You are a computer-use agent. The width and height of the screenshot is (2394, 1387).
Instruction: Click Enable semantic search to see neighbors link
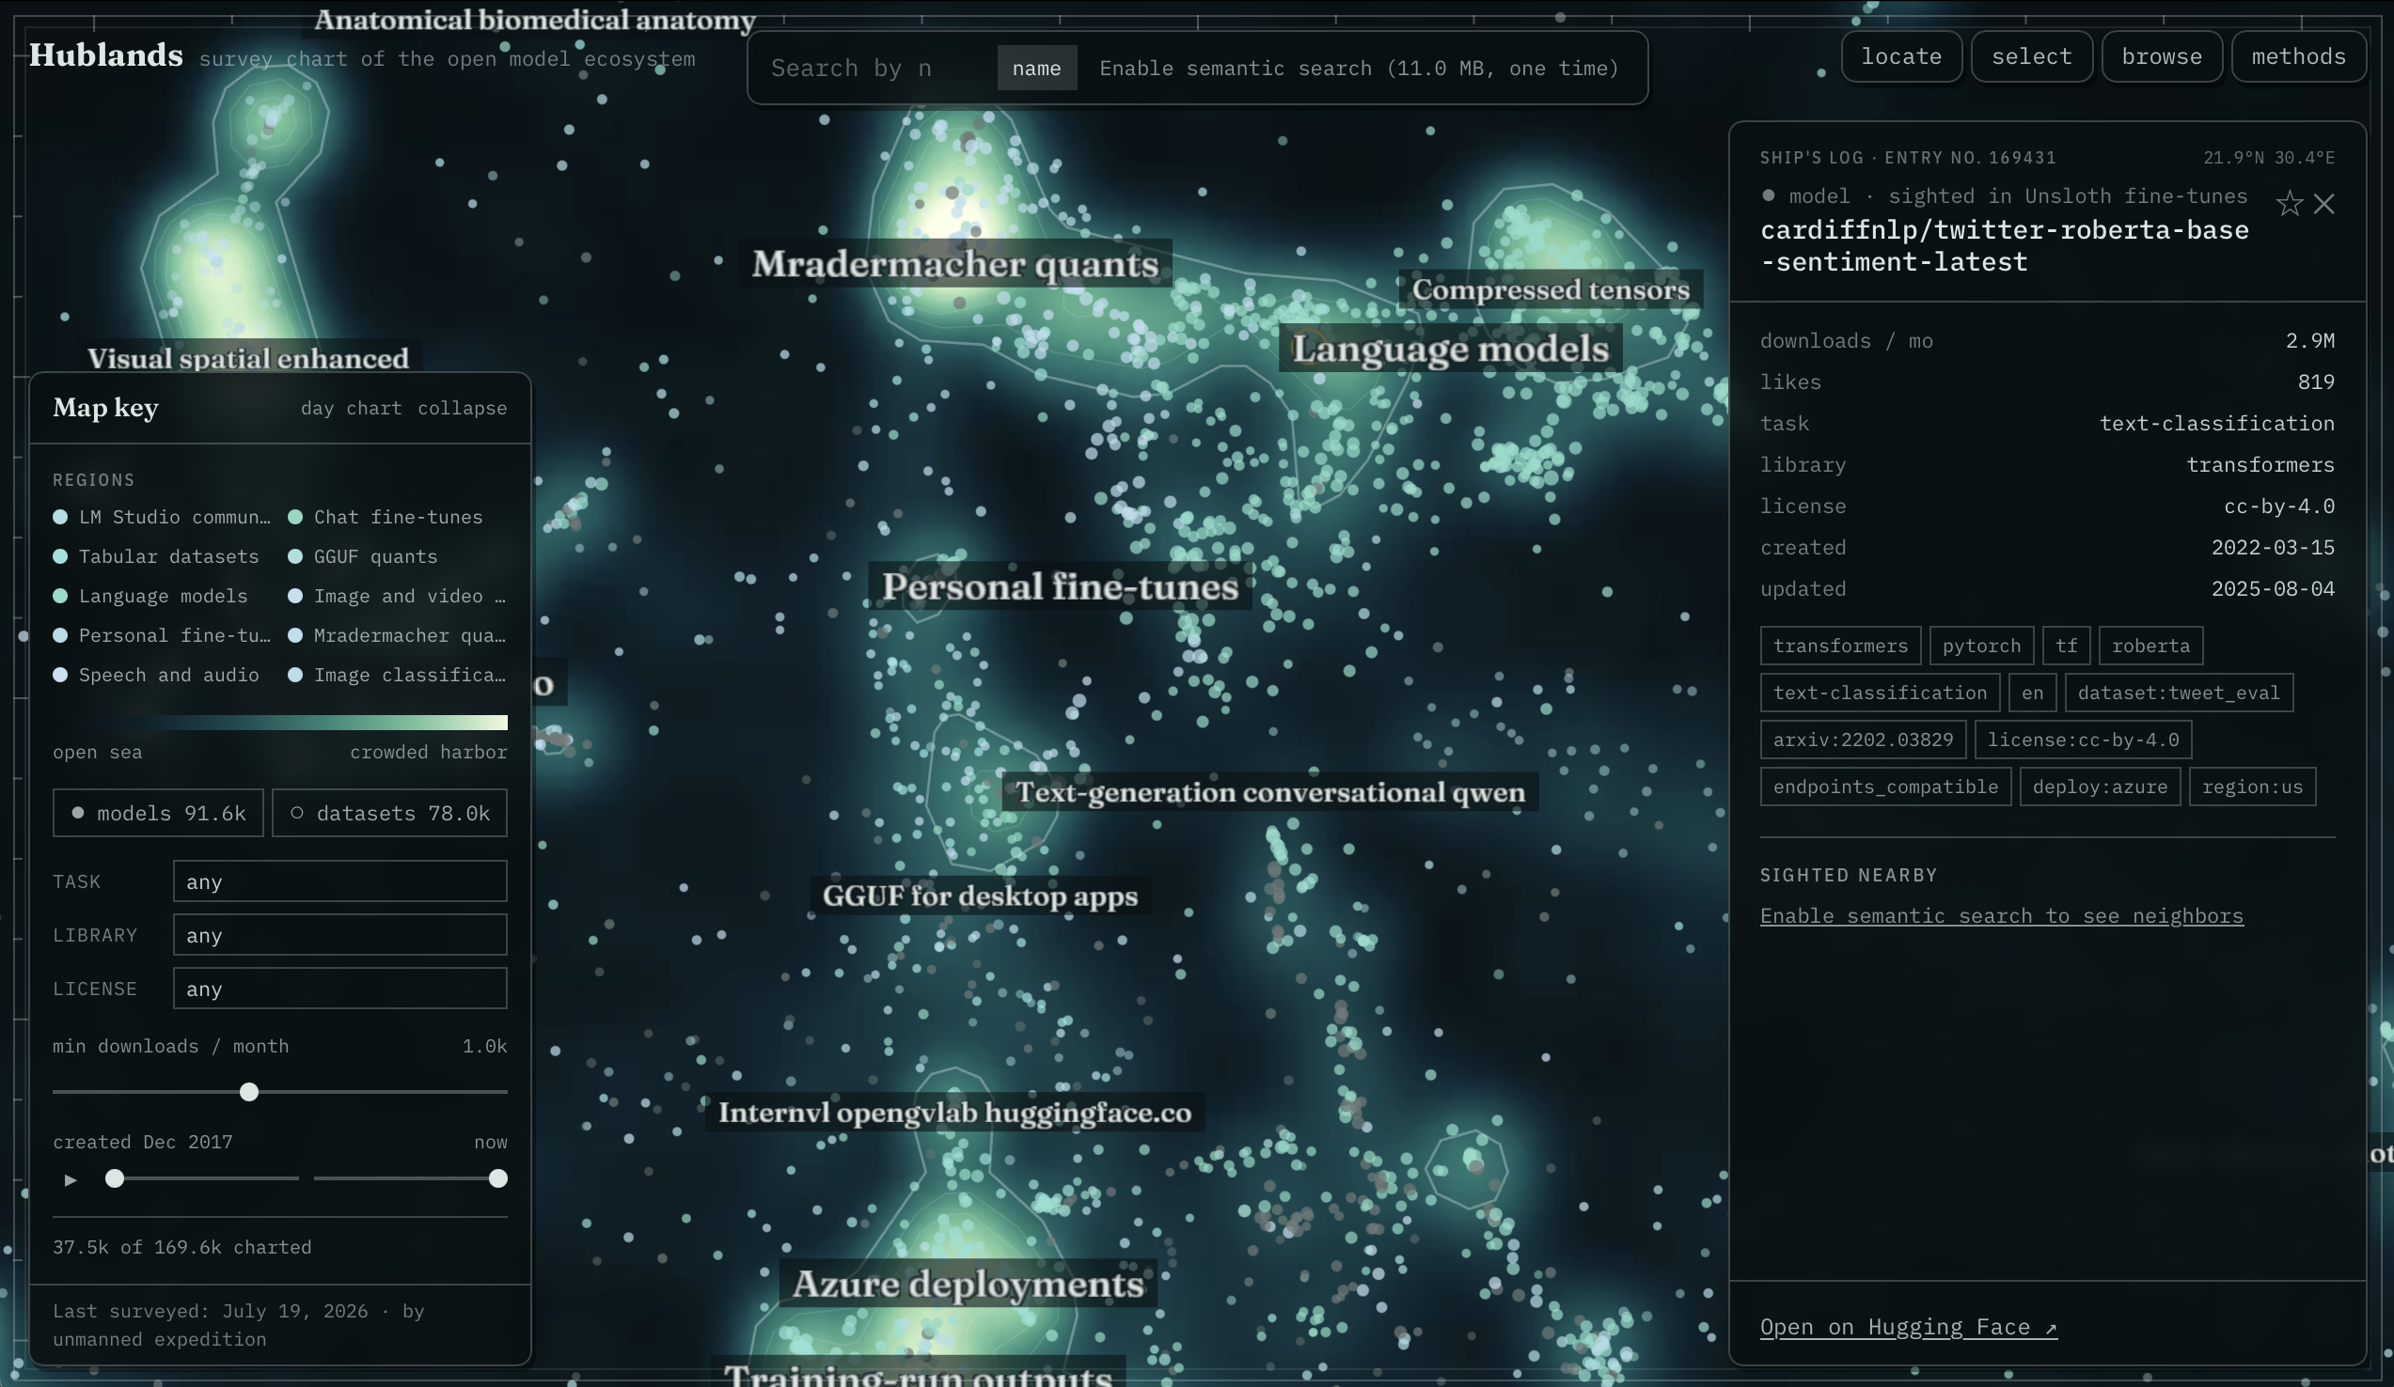point(2002,915)
